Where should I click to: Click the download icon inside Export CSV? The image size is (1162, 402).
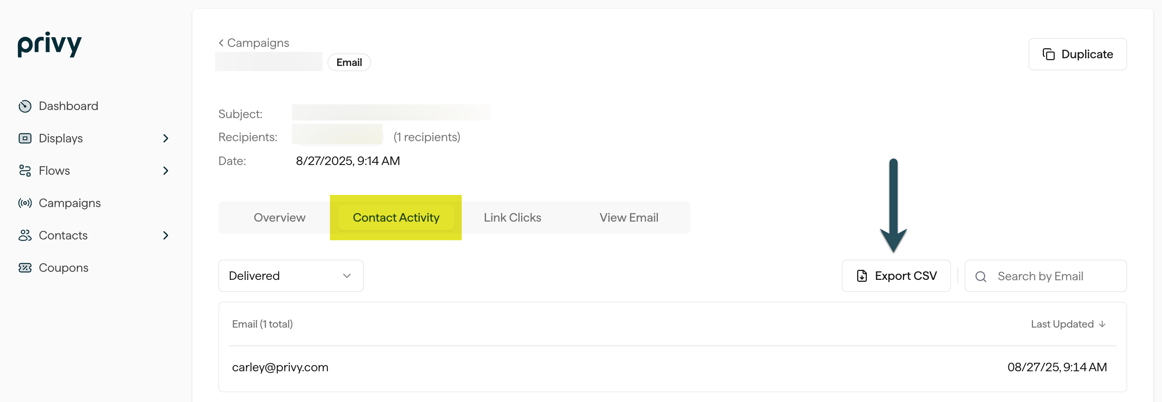(862, 276)
